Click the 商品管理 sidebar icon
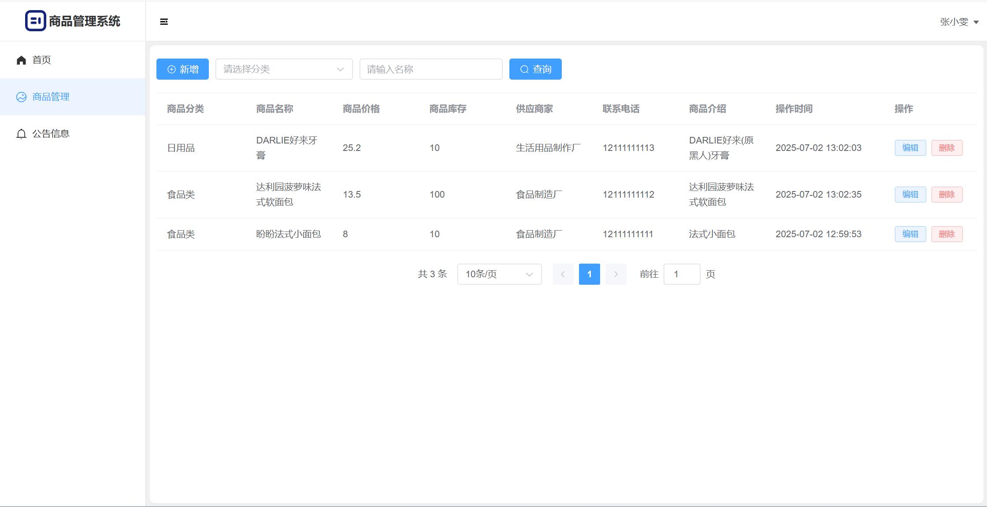 (21, 97)
